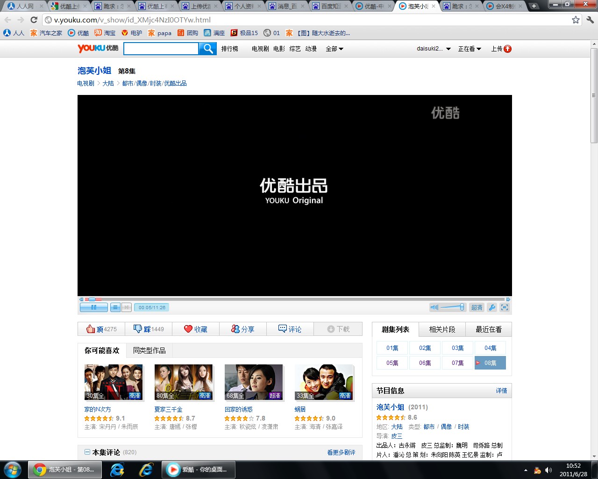Open 动漫 navigation item
598x479 pixels.
tap(311, 49)
